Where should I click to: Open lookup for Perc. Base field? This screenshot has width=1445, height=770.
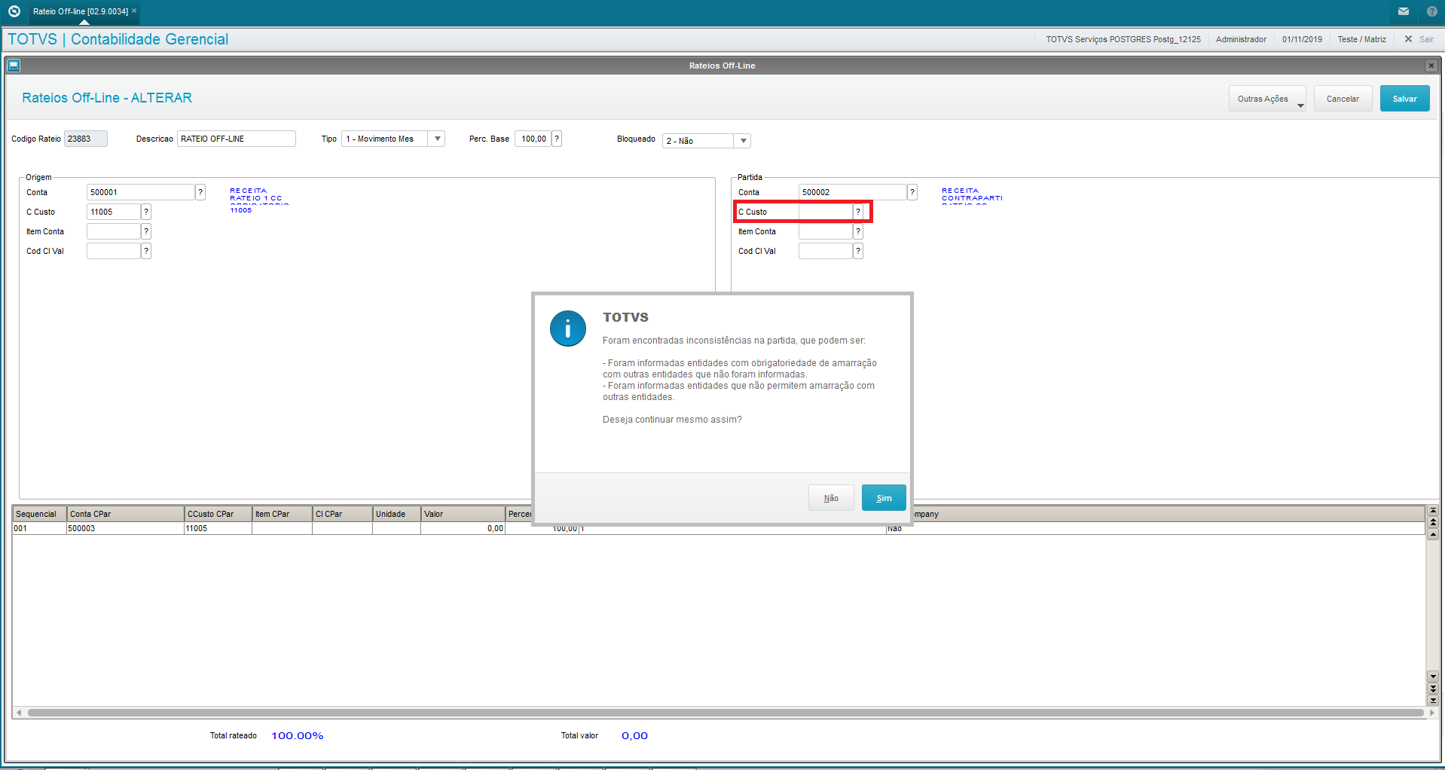(x=557, y=139)
